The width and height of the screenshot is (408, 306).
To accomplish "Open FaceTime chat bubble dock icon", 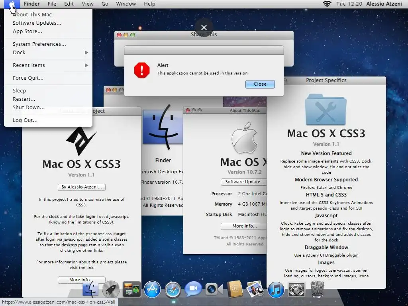I will 193,289.
